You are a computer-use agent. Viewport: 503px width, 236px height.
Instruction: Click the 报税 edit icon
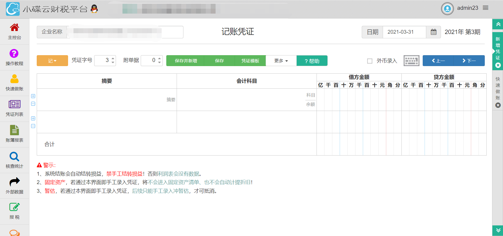[14, 207]
